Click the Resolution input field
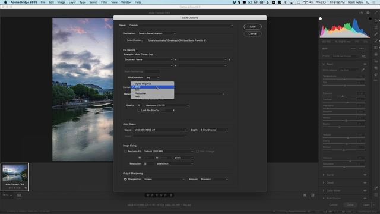This screenshot has height=214, width=380. (x=148, y=164)
